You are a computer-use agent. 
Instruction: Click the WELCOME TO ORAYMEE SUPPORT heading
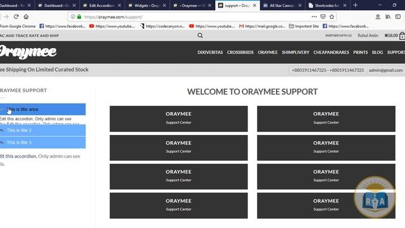(x=252, y=91)
